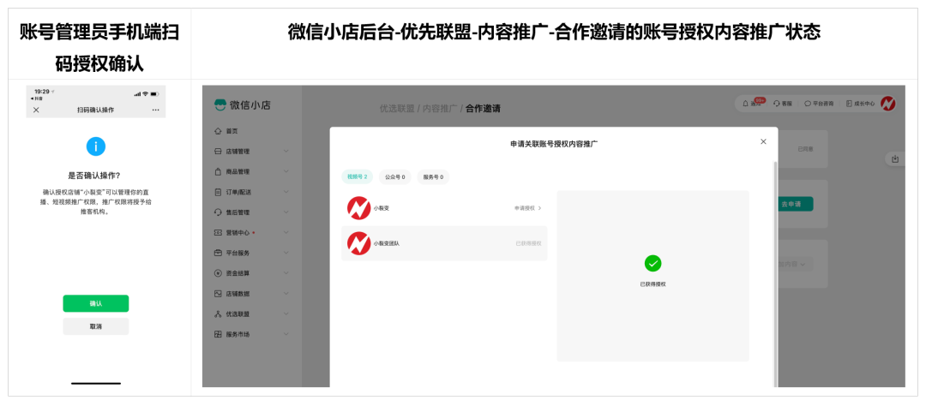Click the 小裂变团队 account avatar
Image resolution: width=926 pixels, height=406 pixels.
coord(358,243)
